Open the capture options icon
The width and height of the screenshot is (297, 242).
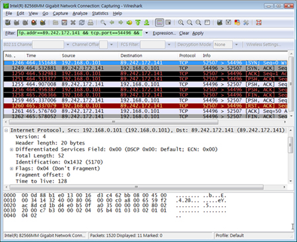[x=16, y=22]
